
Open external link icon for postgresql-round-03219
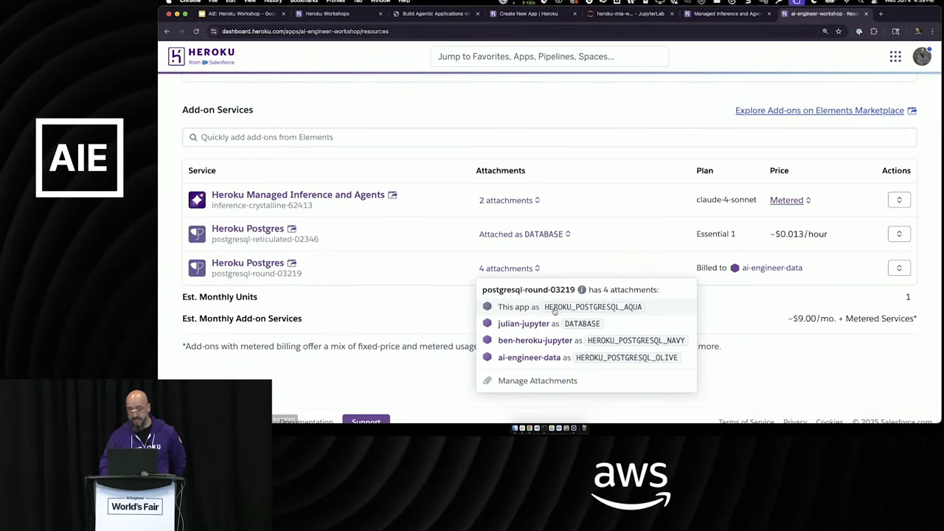coord(292,263)
